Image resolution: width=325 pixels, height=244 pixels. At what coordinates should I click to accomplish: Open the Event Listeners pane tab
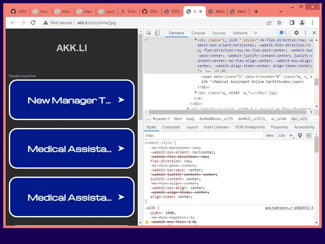pyautogui.click(x=216, y=127)
